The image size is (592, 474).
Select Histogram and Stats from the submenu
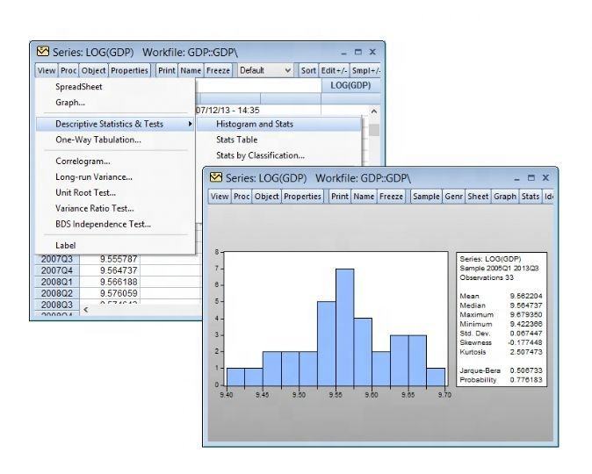[255, 124]
